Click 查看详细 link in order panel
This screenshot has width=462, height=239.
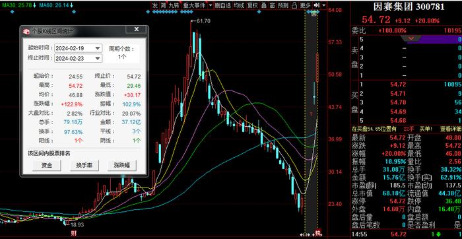[x=451, y=129]
